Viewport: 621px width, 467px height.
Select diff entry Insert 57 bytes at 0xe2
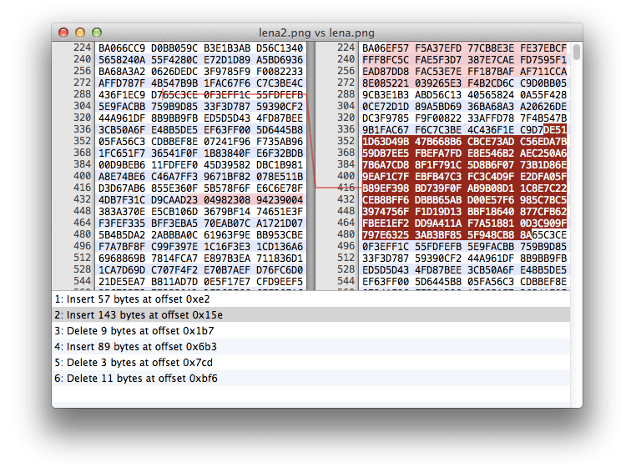(x=310, y=299)
